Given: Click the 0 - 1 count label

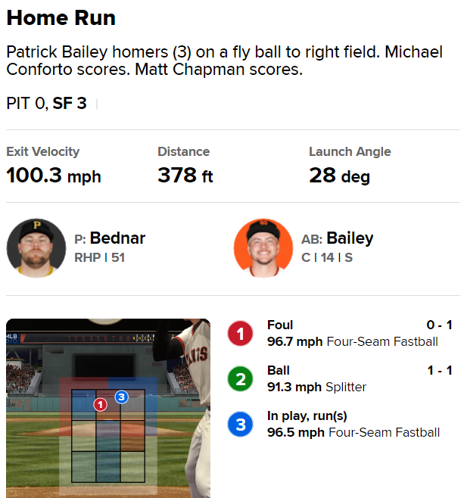Looking at the screenshot, I should click(439, 325).
